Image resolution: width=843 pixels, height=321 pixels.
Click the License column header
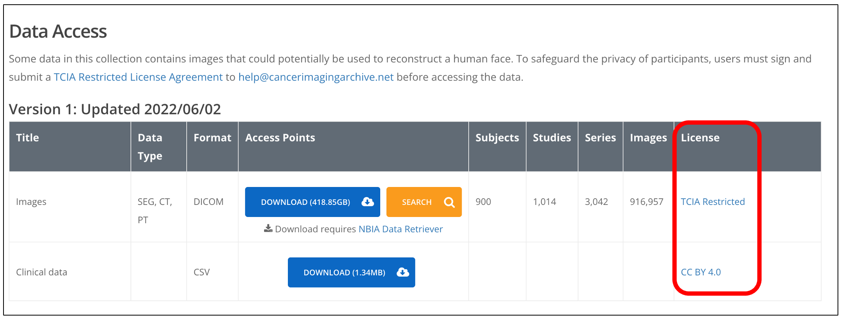pos(700,138)
